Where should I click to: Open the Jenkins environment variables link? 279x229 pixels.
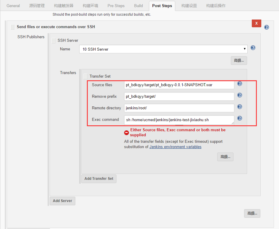click(x=176, y=147)
